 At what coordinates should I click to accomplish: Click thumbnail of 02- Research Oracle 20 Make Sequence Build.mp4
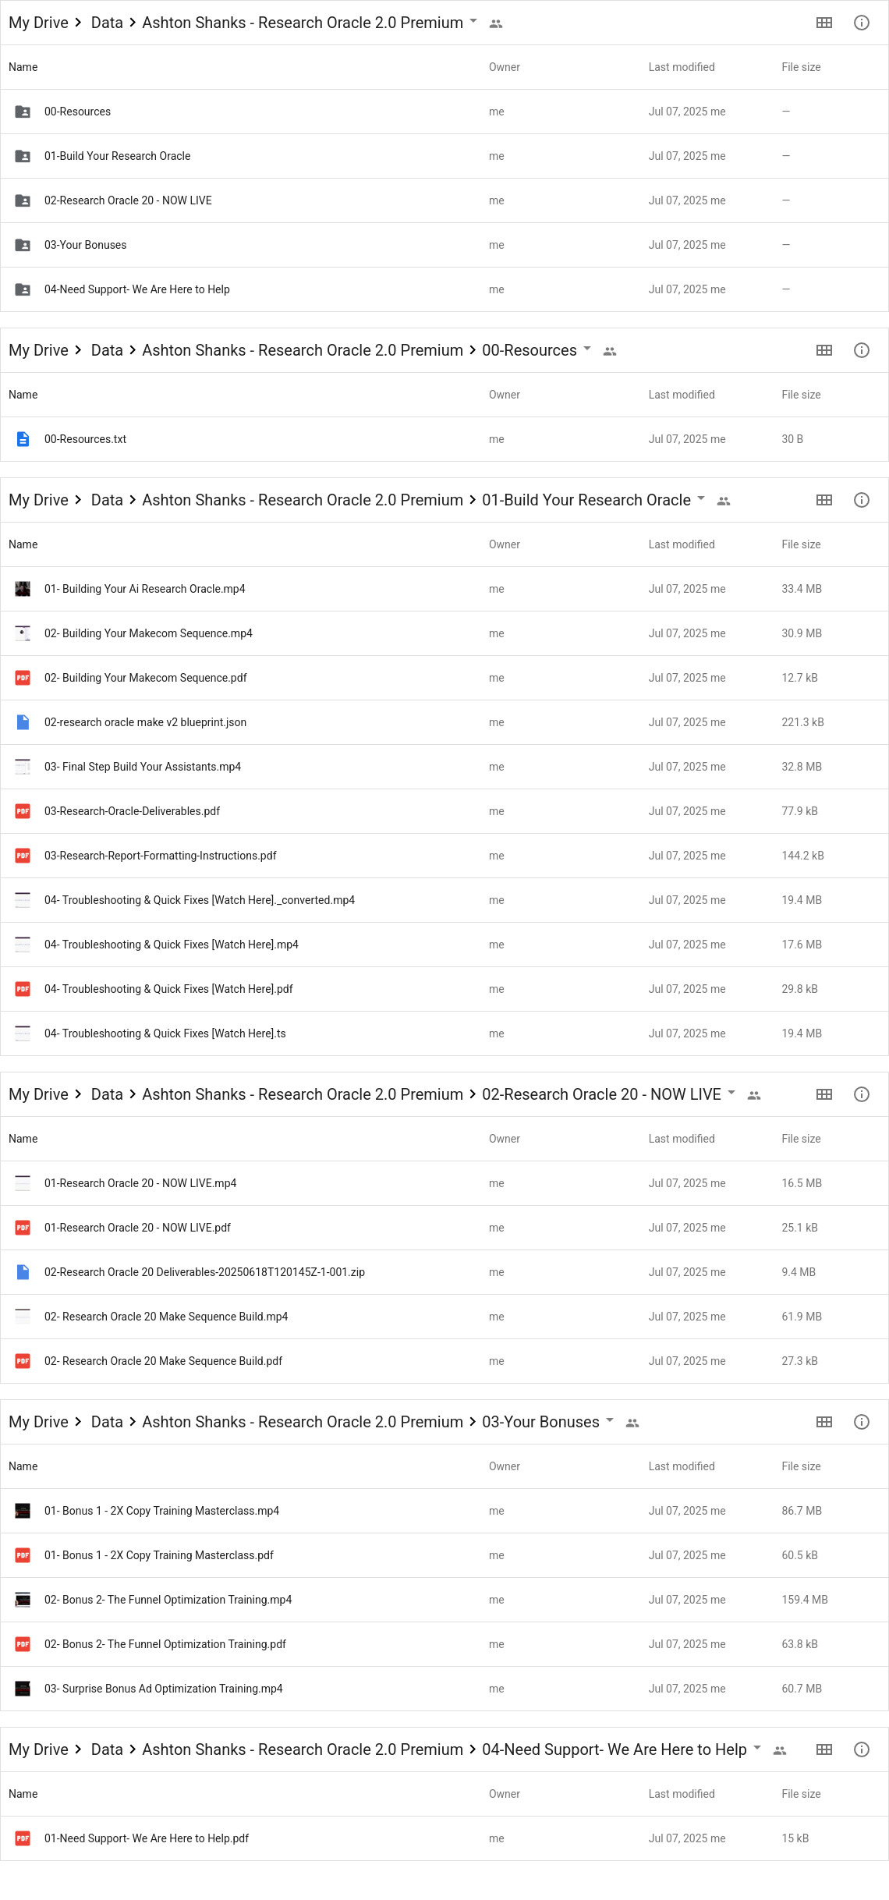[x=23, y=1317]
